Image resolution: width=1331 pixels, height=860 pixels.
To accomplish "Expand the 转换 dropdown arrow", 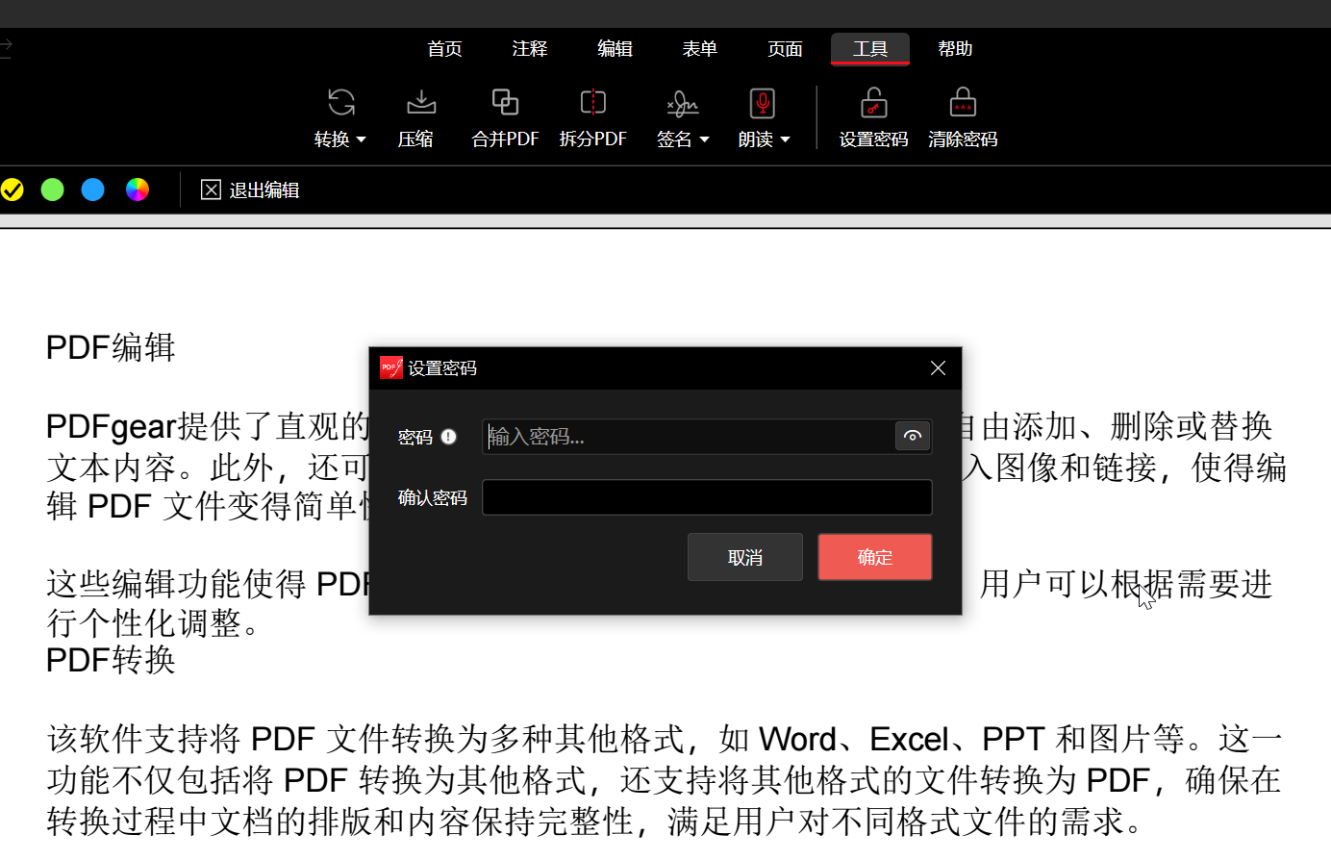I will coord(362,139).
